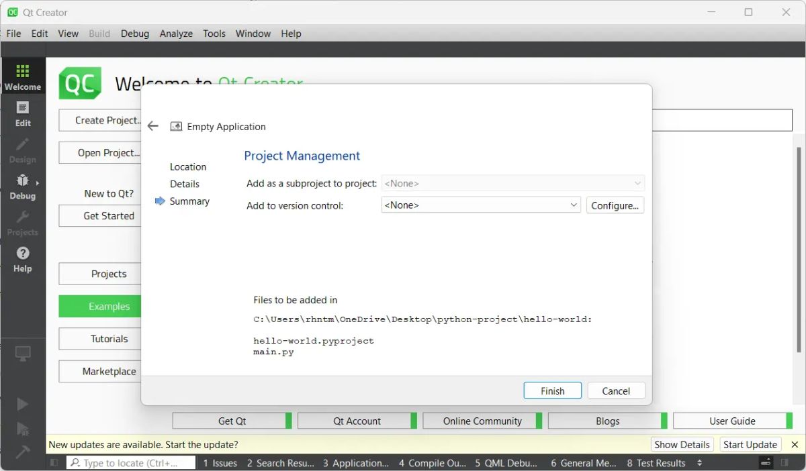Open the version control dropdown
This screenshot has height=471, width=806.
[481, 205]
